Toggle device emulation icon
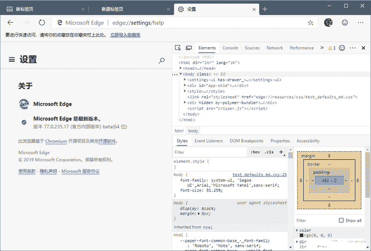The height and width of the screenshot is (251, 371). click(189, 48)
